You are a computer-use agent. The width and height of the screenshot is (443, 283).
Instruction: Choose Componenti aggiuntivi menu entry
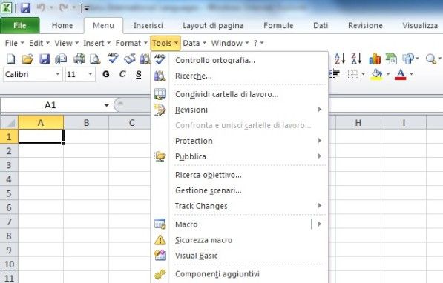[x=240, y=273]
